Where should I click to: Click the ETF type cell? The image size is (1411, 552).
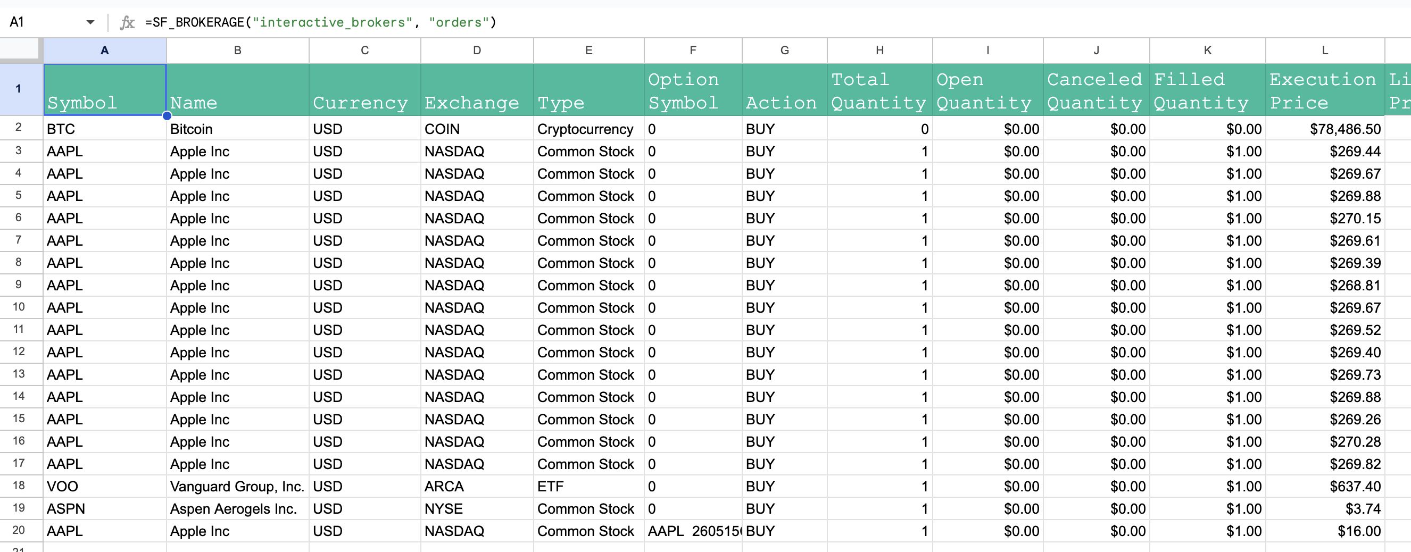(589, 486)
